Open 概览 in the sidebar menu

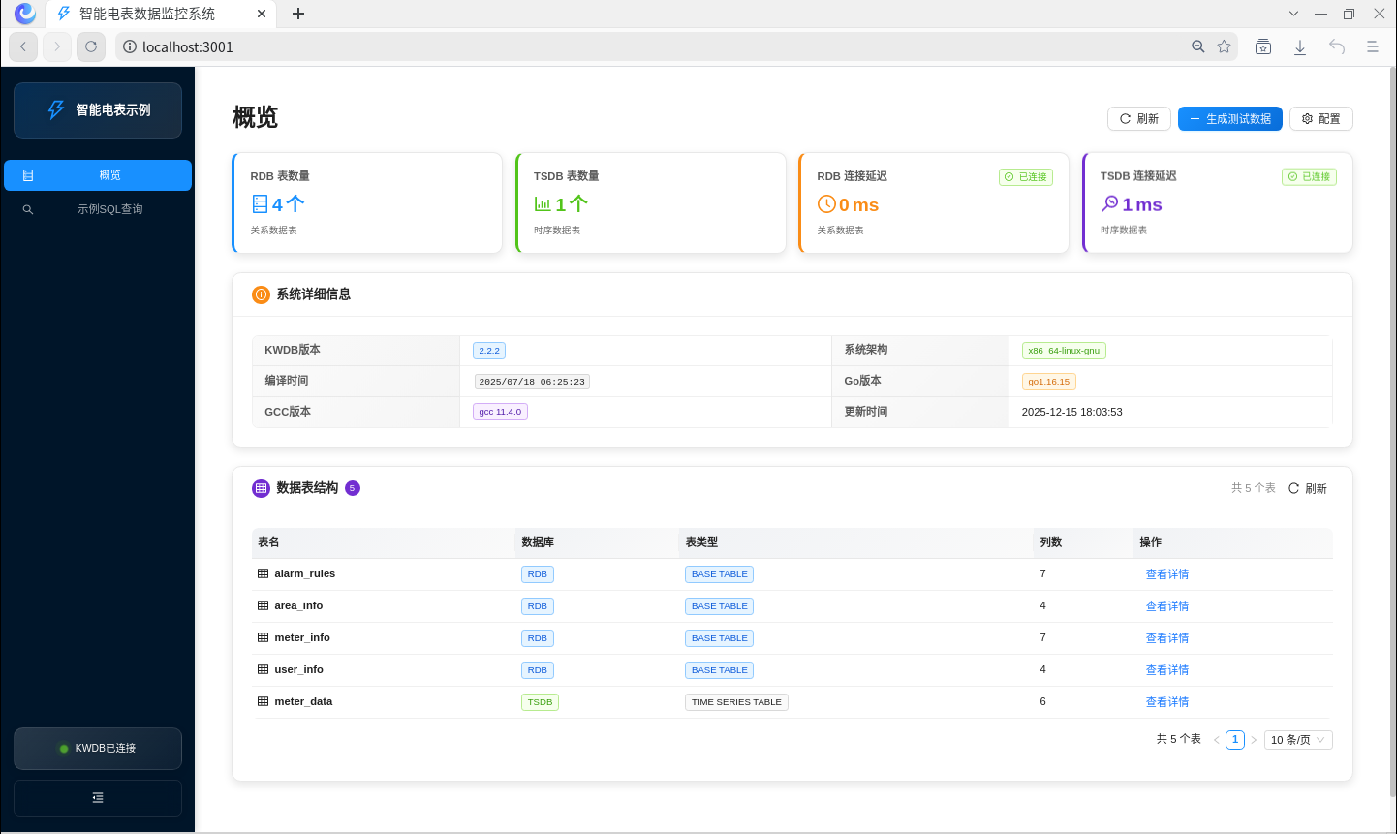click(x=98, y=175)
